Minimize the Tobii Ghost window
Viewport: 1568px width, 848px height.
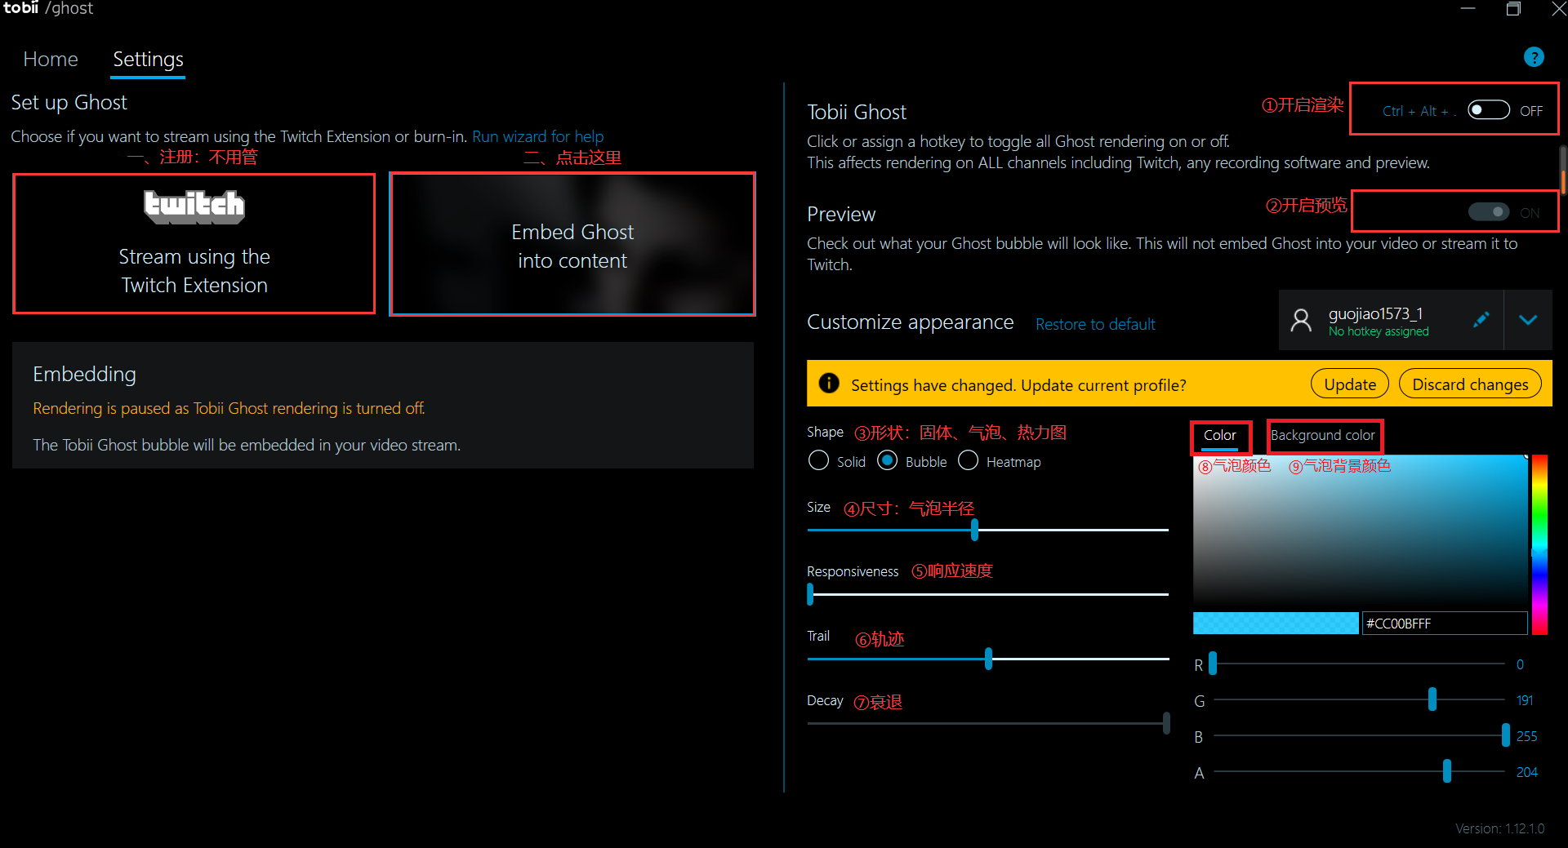[1468, 9]
